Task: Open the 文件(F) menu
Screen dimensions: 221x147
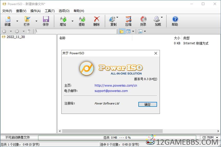Action: 7,11
